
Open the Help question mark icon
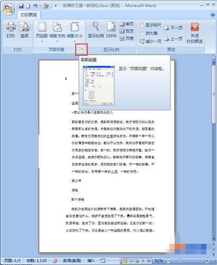(x=213, y=14)
